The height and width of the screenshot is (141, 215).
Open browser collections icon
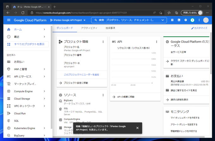pyautogui.click(x=176, y=13)
